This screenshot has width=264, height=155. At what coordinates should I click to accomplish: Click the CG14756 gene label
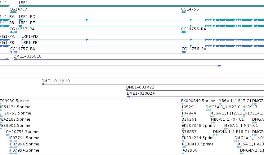pyautogui.click(x=190, y=9)
